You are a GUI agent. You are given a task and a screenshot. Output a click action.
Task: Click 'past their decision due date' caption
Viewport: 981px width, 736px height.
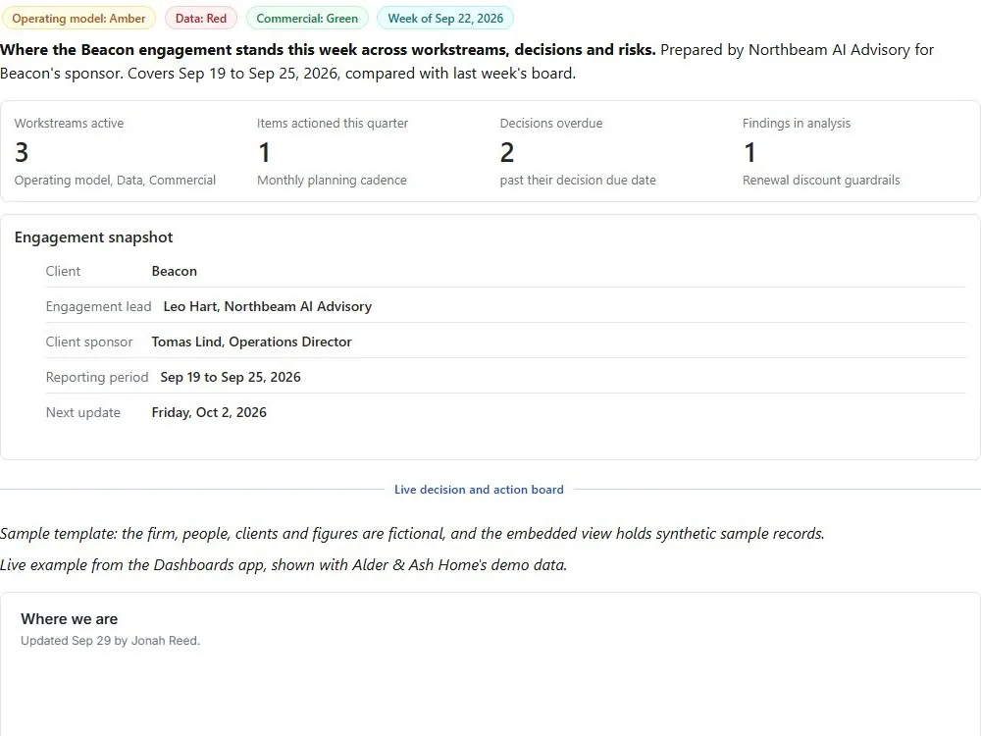[x=578, y=181]
